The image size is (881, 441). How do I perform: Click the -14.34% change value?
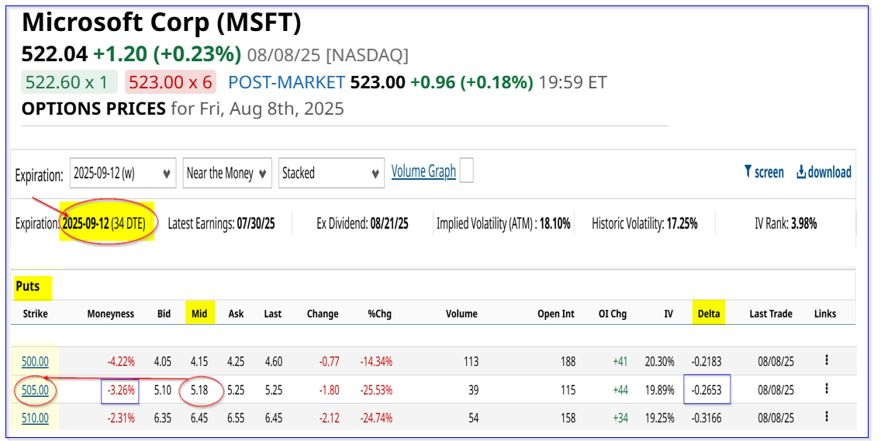point(376,361)
